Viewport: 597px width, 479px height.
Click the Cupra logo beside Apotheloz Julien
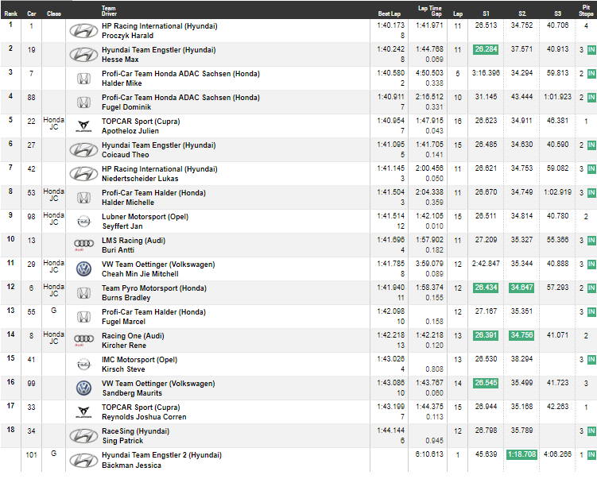83,126
